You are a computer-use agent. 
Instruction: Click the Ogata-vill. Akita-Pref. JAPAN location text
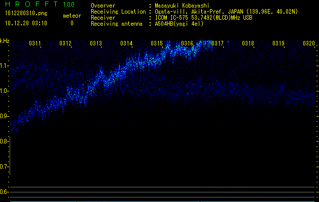226,12
